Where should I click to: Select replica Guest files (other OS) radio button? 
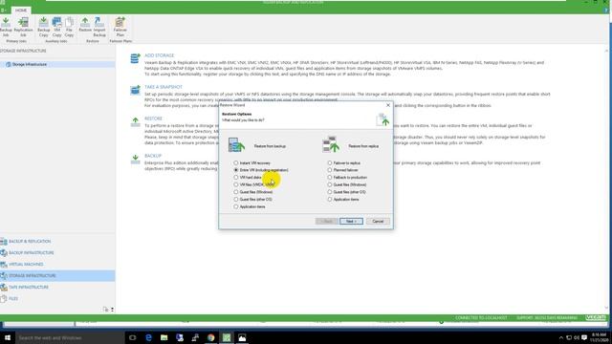tap(330, 192)
